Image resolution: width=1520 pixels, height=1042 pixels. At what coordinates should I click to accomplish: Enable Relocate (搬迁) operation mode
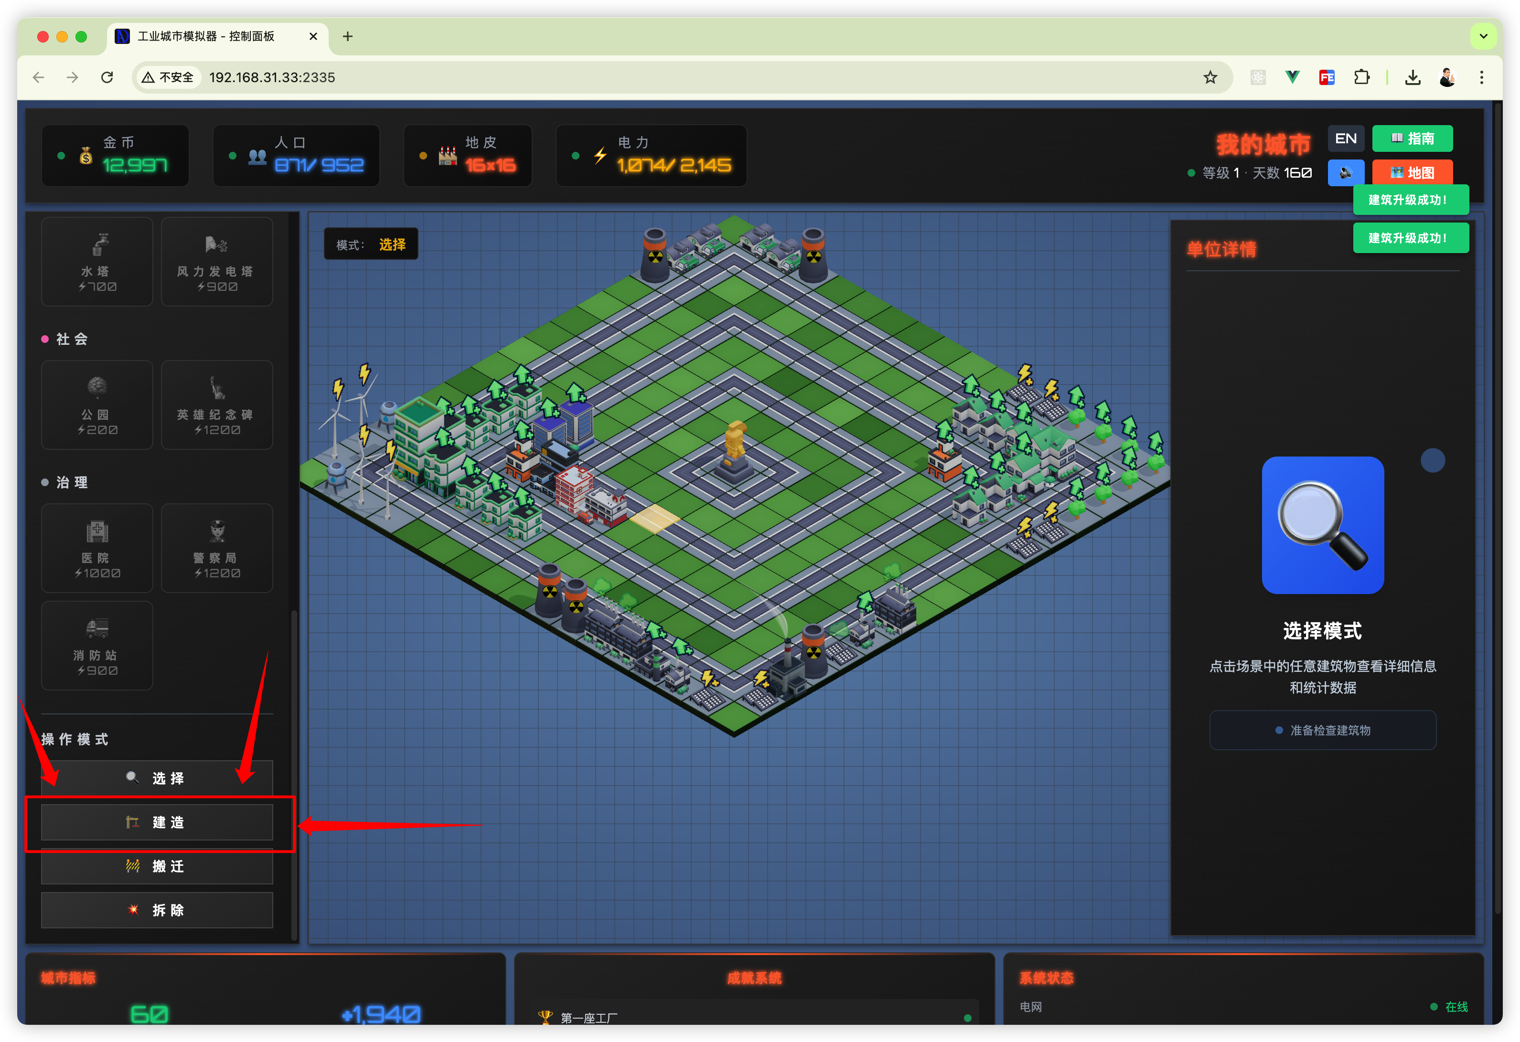[157, 866]
